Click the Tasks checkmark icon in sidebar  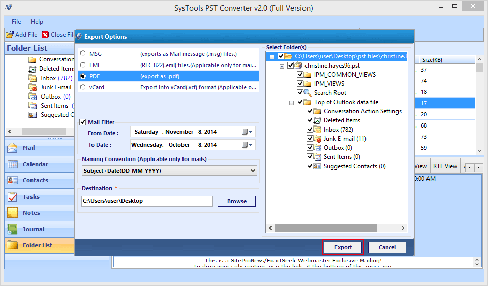[12, 197]
